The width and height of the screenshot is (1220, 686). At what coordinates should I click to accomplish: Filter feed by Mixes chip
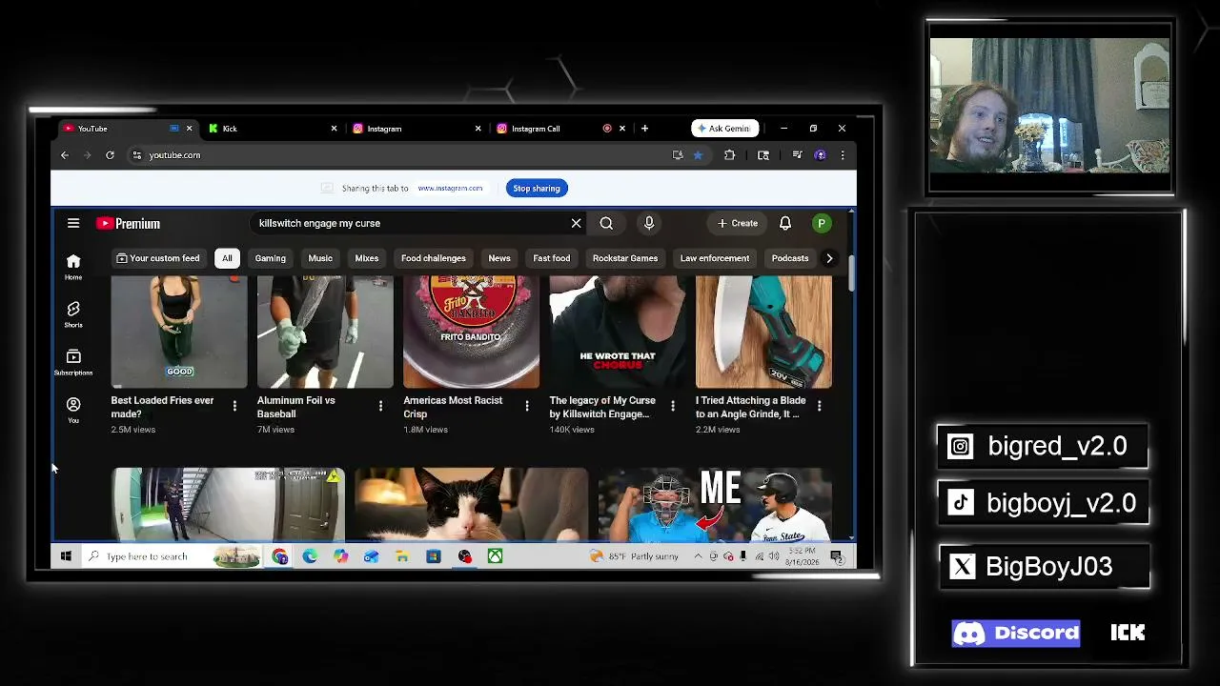point(367,258)
